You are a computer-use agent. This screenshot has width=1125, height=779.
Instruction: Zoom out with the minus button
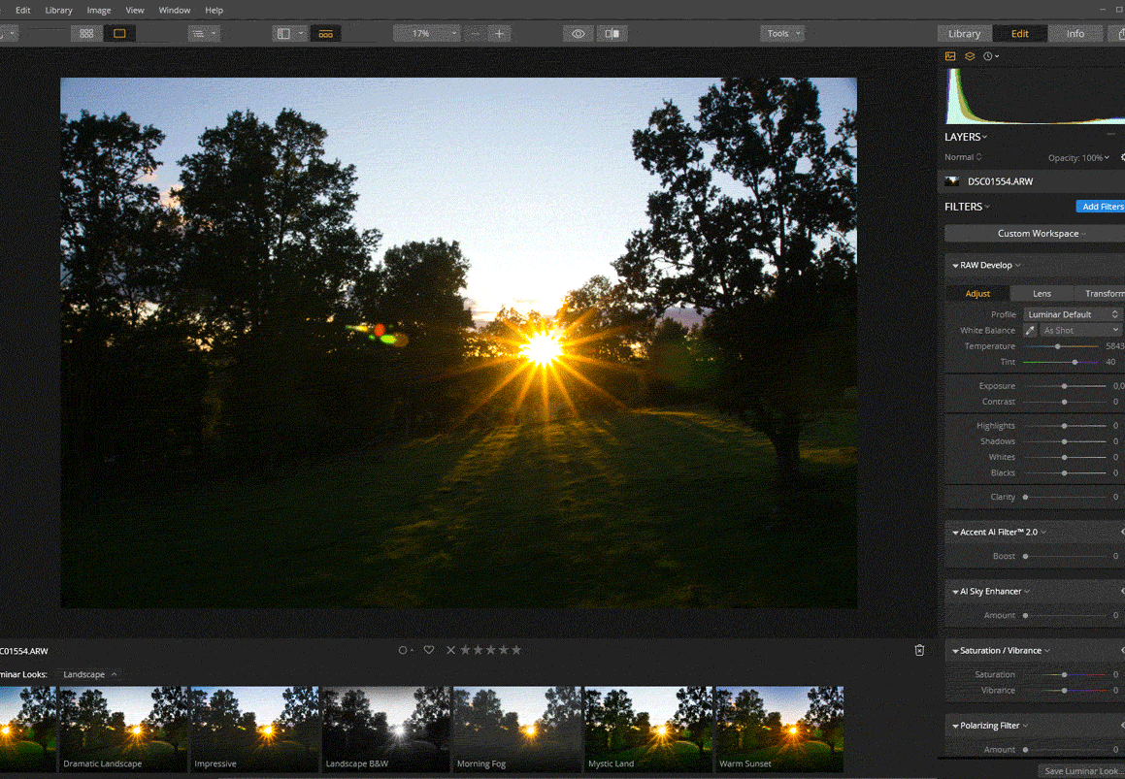coord(475,33)
